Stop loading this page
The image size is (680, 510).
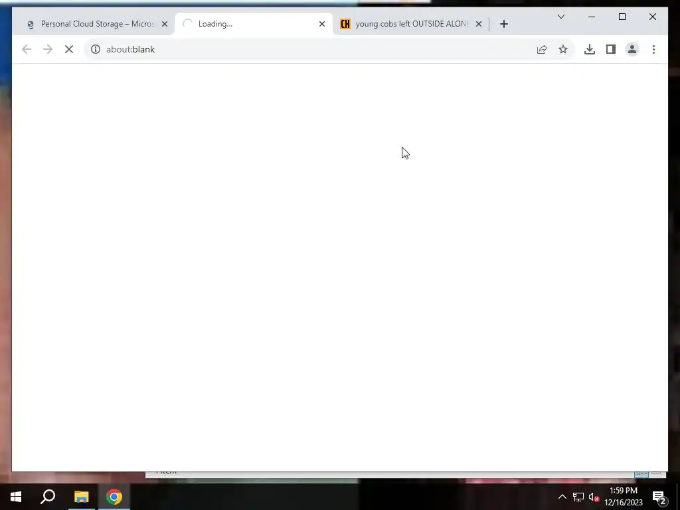click(69, 49)
